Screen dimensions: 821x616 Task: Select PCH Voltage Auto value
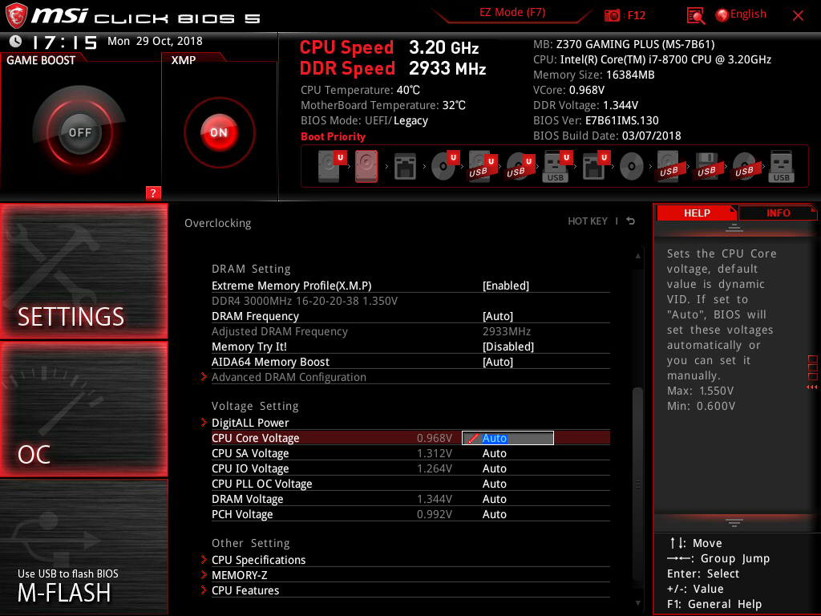point(494,514)
